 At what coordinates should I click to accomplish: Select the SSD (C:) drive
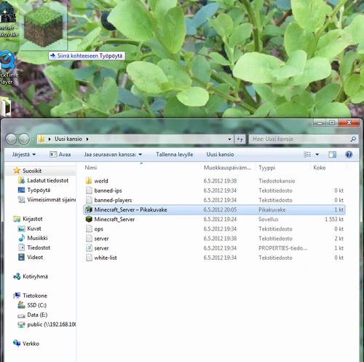coord(36,305)
